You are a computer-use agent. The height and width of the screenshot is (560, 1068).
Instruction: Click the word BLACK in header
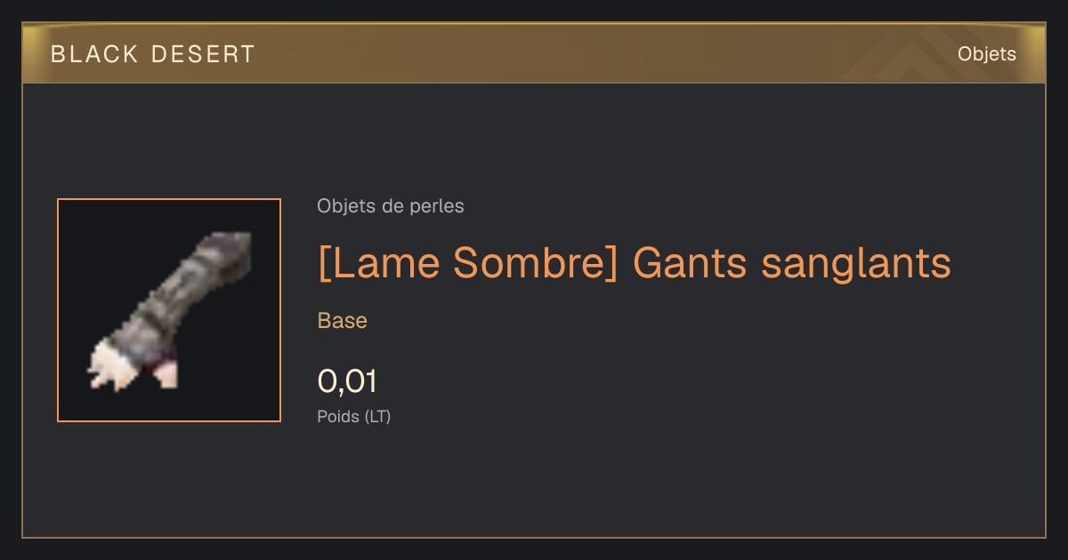point(94,54)
